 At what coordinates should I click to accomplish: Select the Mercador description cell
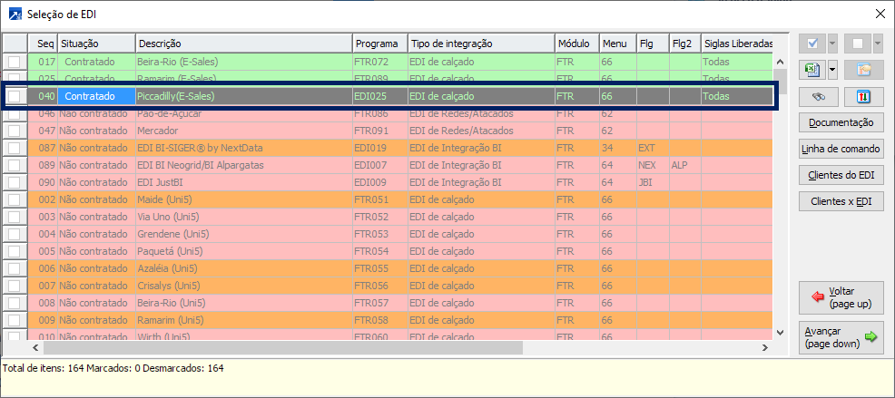click(x=244, y=131)
